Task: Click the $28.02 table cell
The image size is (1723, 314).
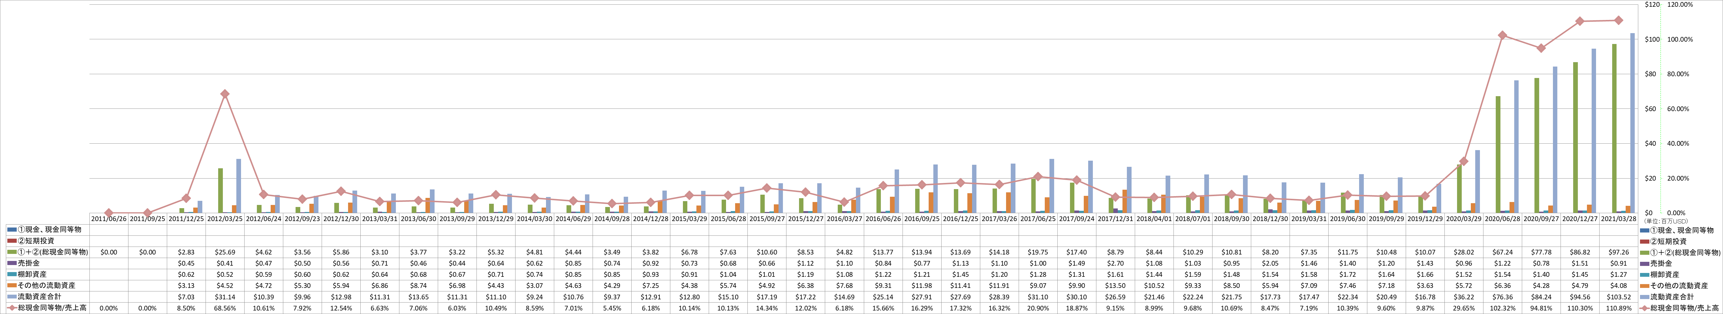Action: tap(1463, 252)
